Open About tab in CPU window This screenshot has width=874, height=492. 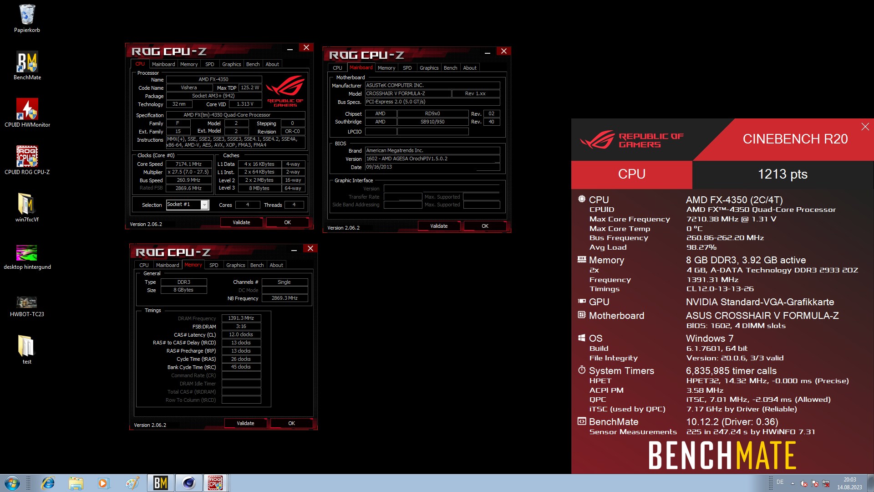[x=272, y=64]
